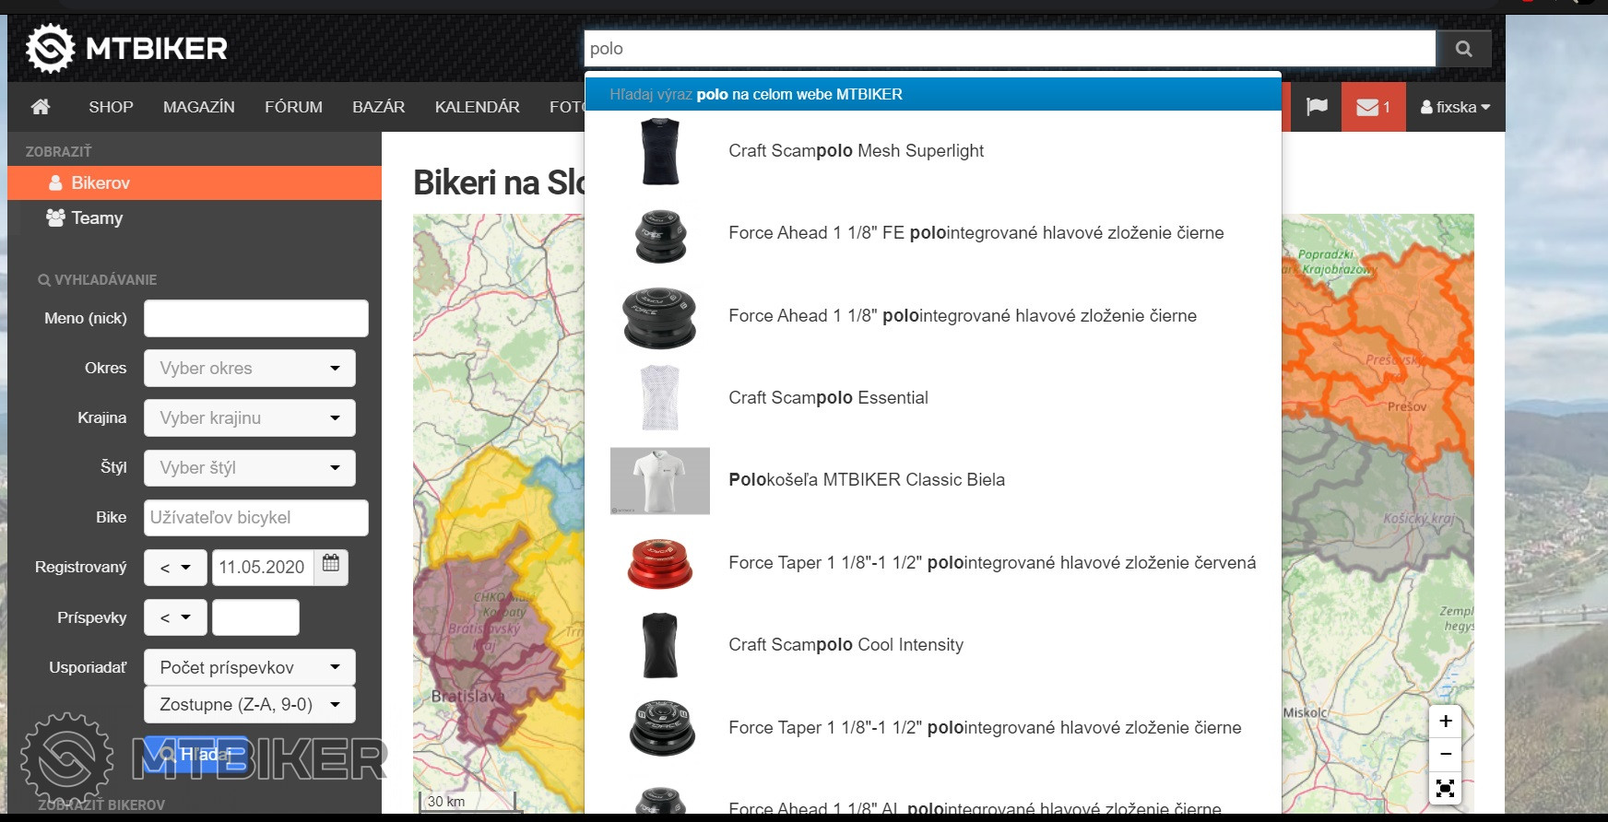
Task: Click the home icon in navigation bar
Action: click(41, 107)
